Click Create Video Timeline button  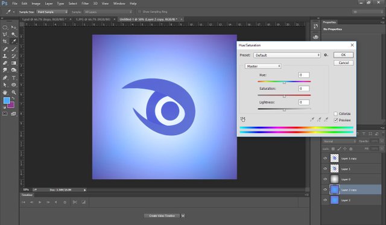(x=162, y=216)
